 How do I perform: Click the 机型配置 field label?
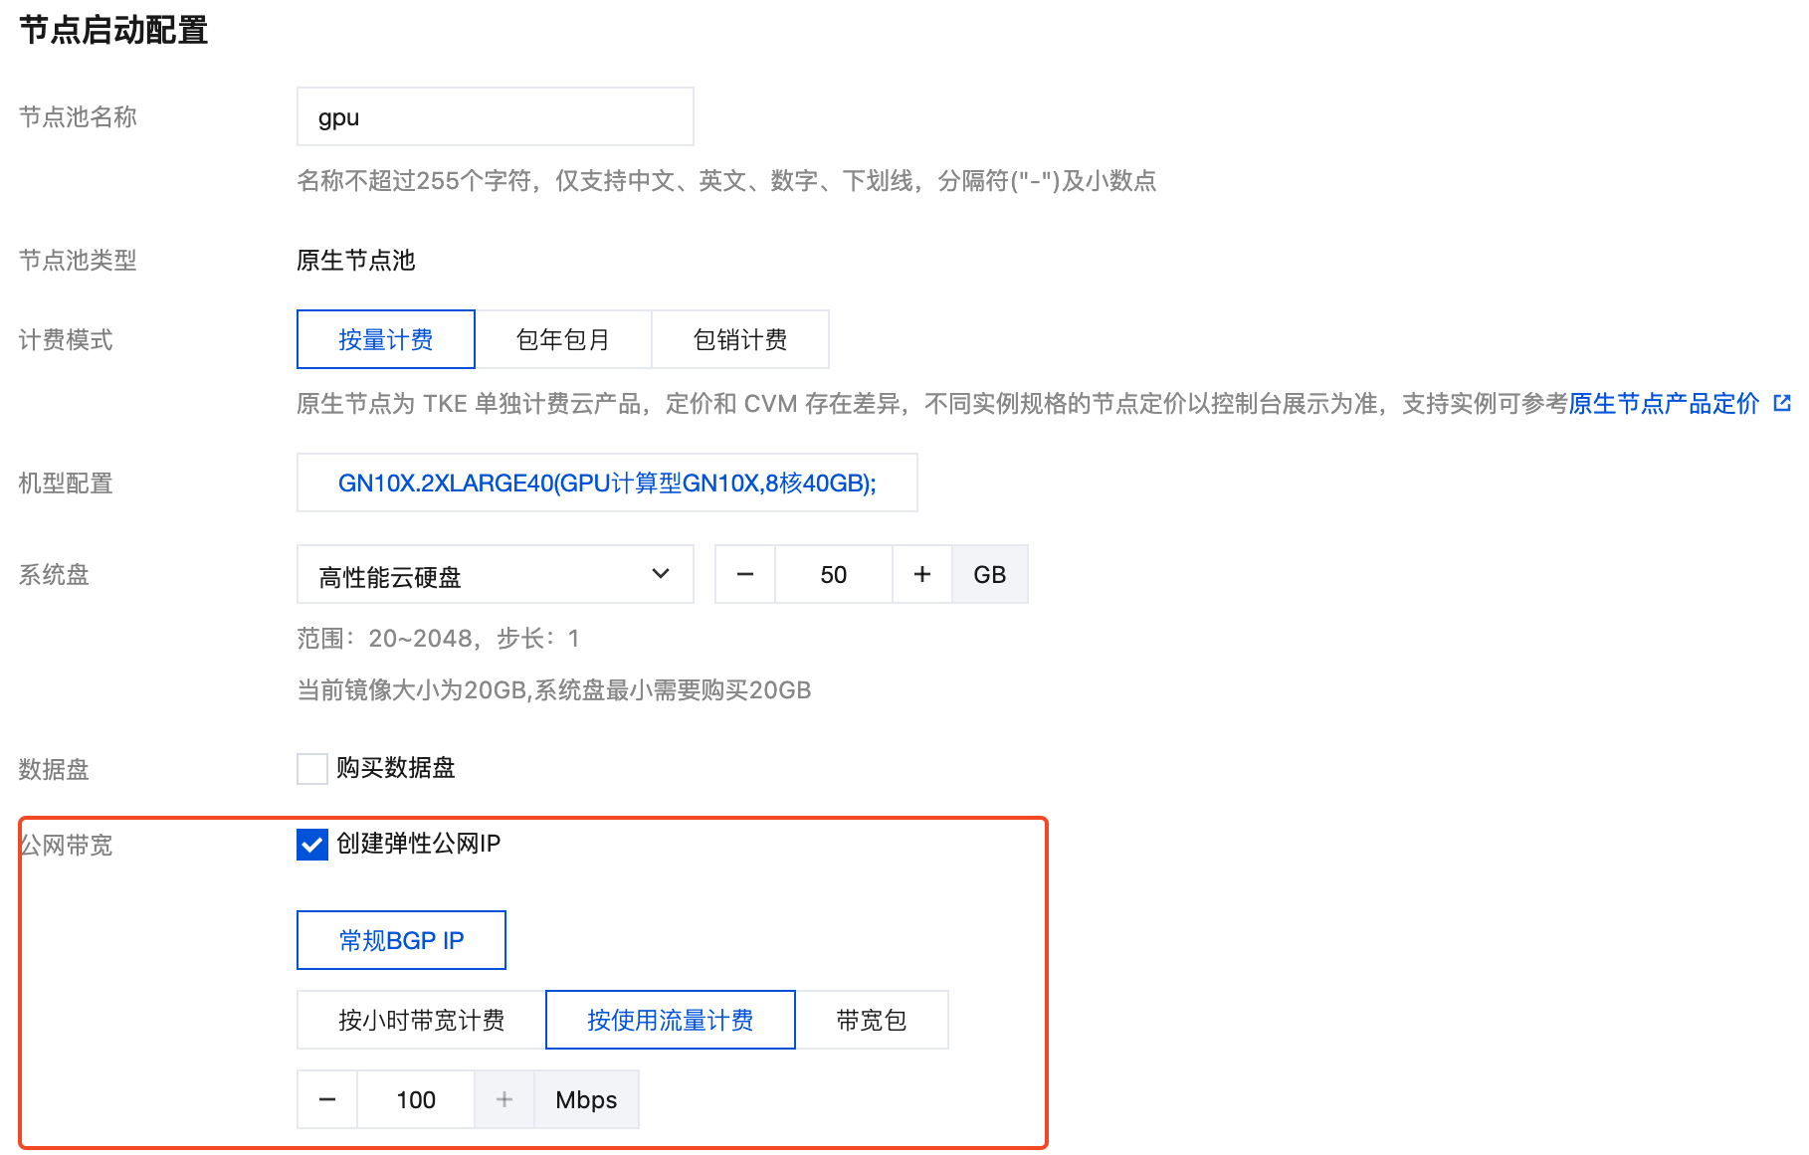66,482
